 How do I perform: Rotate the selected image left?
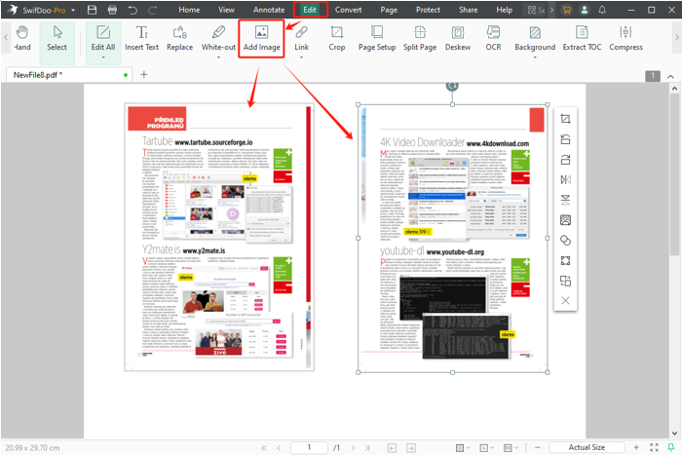pyautogui.click(x=565, y=139)
